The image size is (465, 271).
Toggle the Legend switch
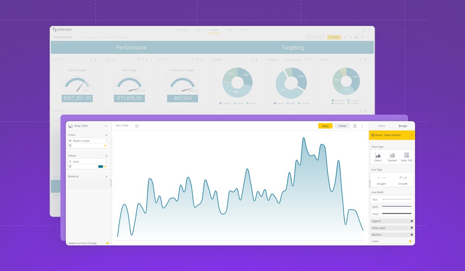411,221
